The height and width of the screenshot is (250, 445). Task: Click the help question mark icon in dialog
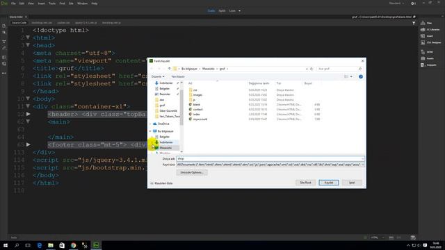point(361,76)
